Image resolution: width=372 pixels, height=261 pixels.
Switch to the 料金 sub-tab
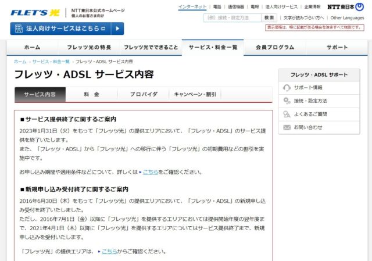[92, 94]
